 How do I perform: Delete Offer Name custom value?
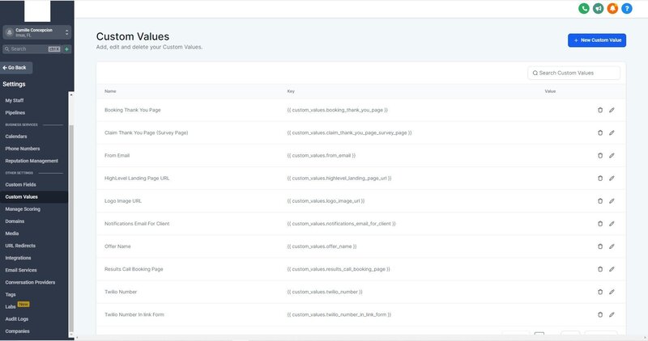pos(600,246)
